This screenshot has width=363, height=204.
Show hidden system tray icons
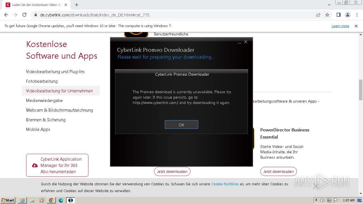coord(316,200)
